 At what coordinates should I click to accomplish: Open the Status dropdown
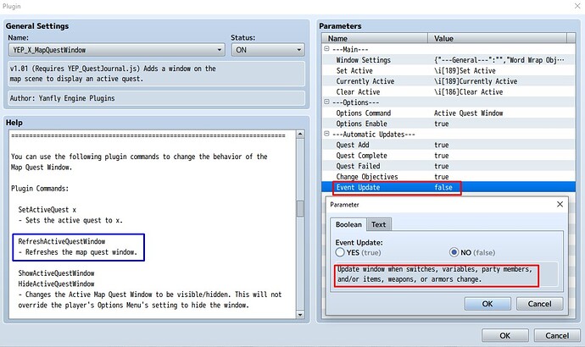coord(266,50)
